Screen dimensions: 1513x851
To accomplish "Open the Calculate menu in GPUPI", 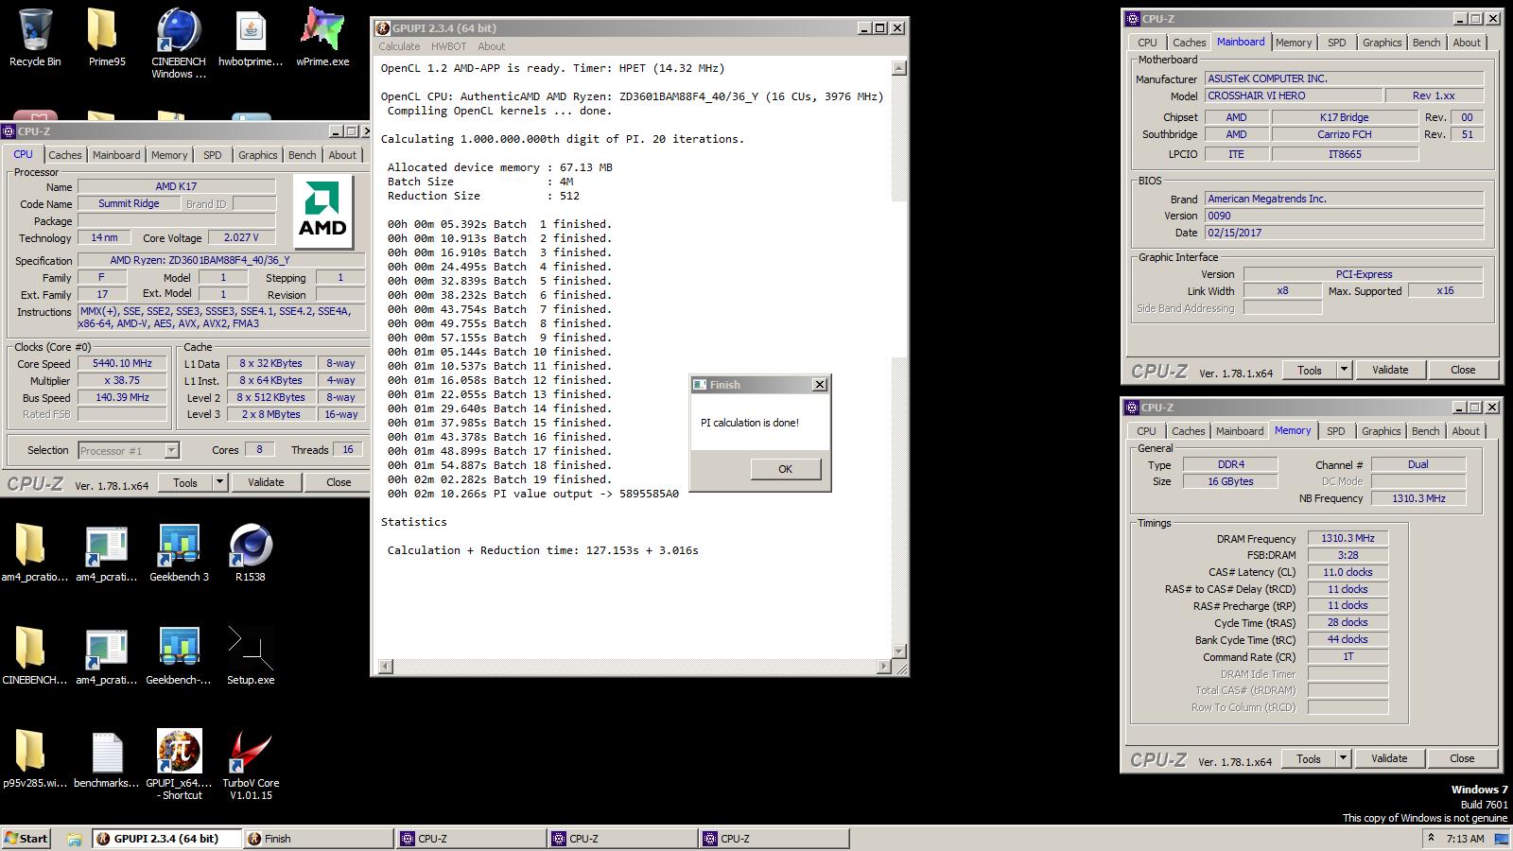I will tap(399, 46).
